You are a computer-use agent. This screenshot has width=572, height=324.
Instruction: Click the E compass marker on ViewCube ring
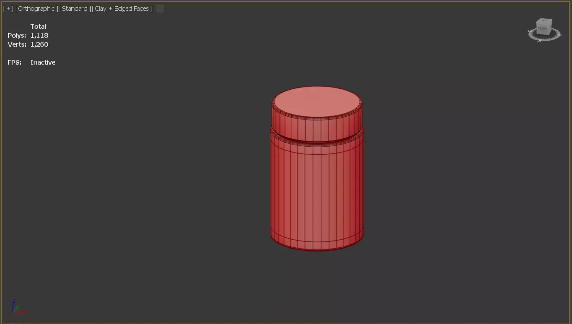click(559, 35)
